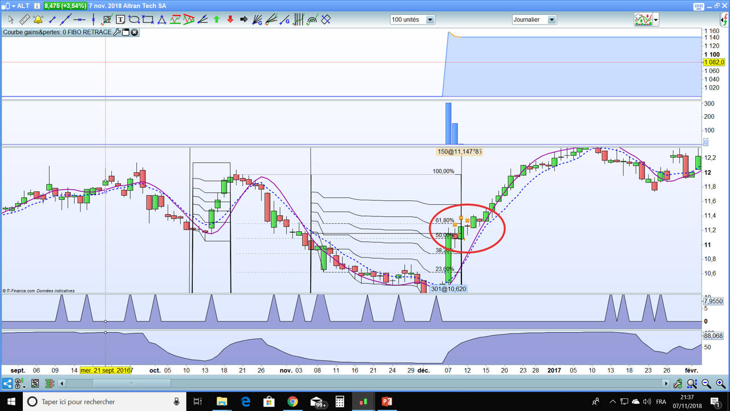Screen dimensions: 730x411
Task: Select the horizontal line tool
Action: pyautogui.click(x=79, y=19)
